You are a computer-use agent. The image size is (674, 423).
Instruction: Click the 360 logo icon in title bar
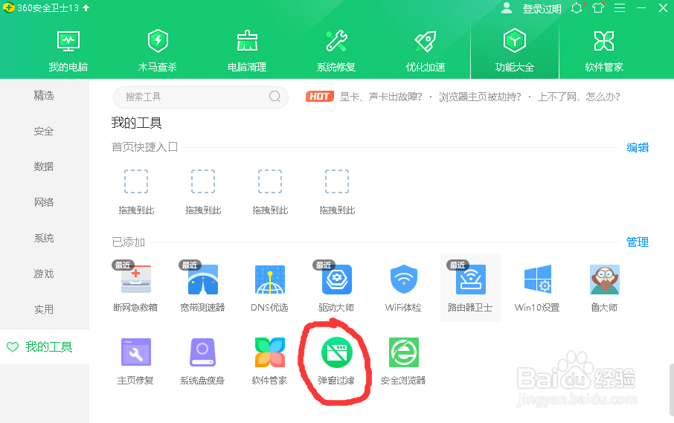(x=9, y=7)
